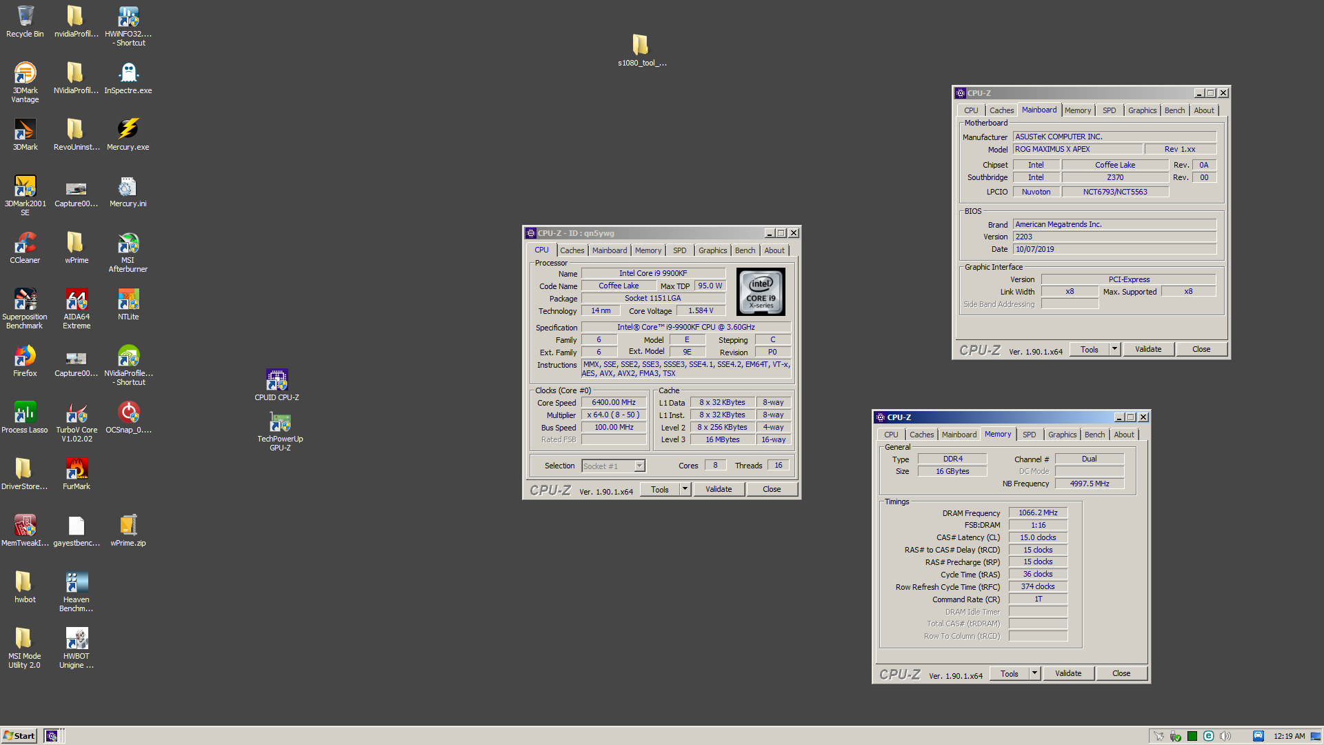The image size is (1324, 745).
Task: Select the FurMark desktop icon
Action: [x=77, y=469]
